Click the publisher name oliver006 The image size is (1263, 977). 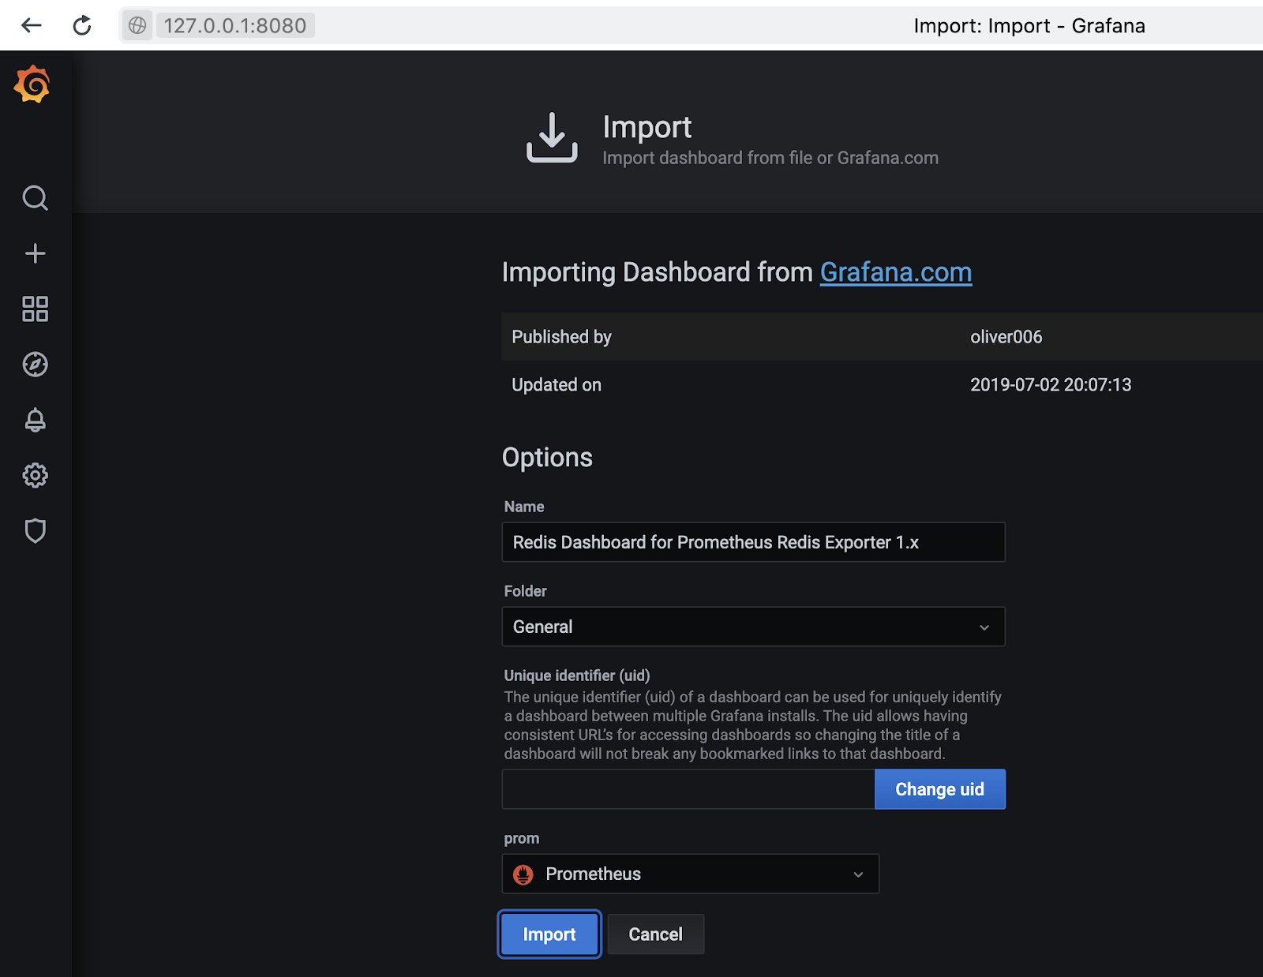pos(1006,337)
